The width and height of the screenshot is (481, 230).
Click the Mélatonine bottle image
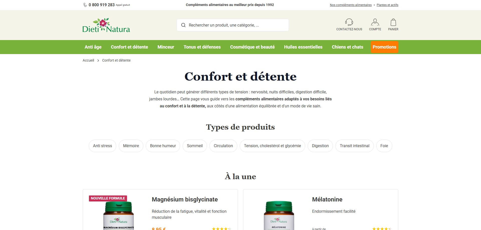pyautogui.click(x=279, y=216)
